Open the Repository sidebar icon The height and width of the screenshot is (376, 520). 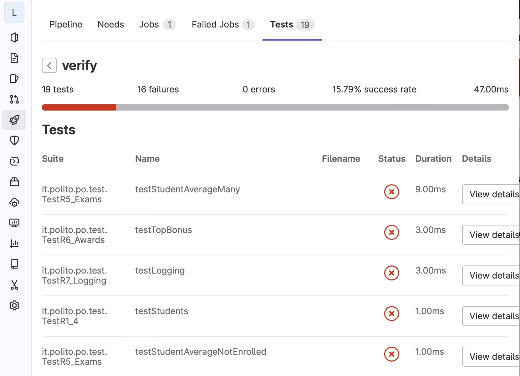pos(14,58)
